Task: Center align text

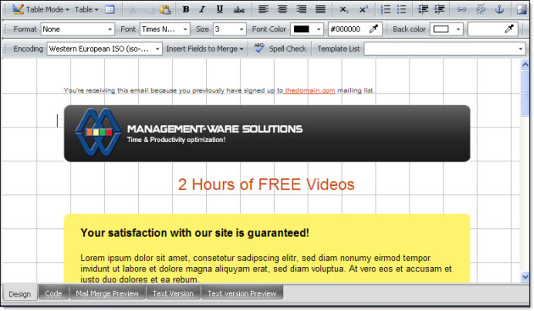Action: point(282,9)
